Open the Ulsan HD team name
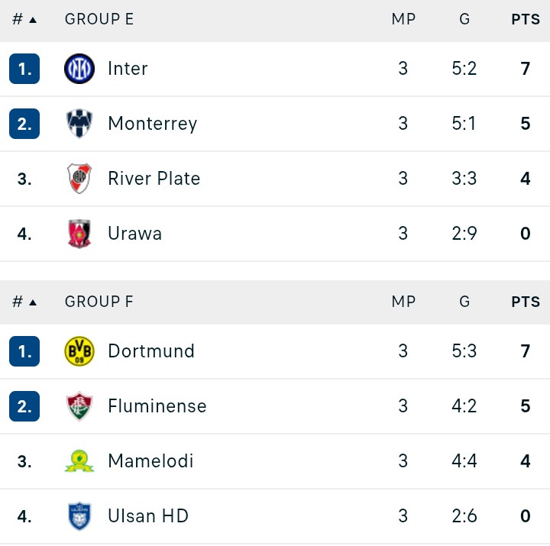This screenshot has height=546, width=550. [x=148, y=516]
